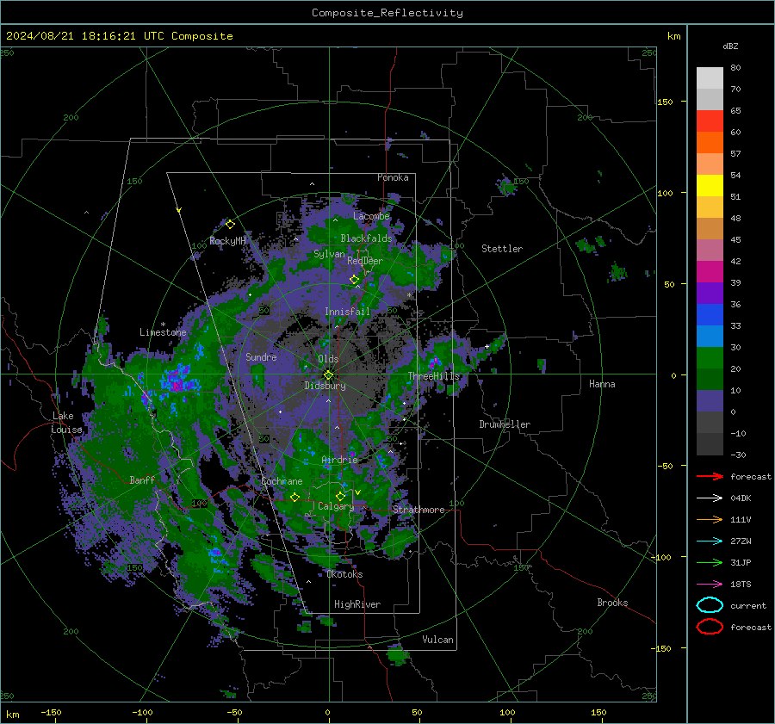Screen dimensions: 775x724
Task: Click the Composite_Reflectivity title
Action: (x=387, y=13)
